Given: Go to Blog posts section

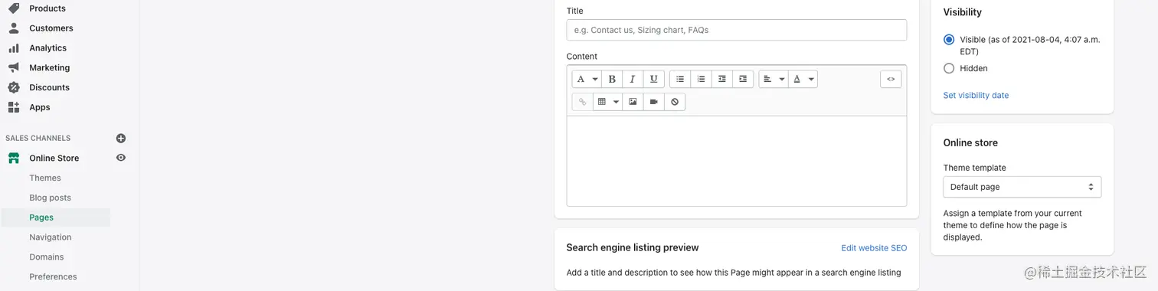Looking at the screenshot, I should [x=50, y=198].
